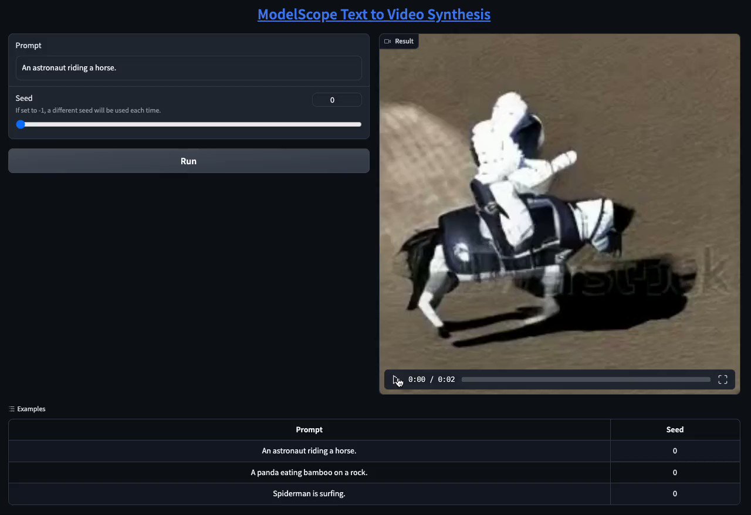Open the video in fullscreen

click(x=723, y=380)
